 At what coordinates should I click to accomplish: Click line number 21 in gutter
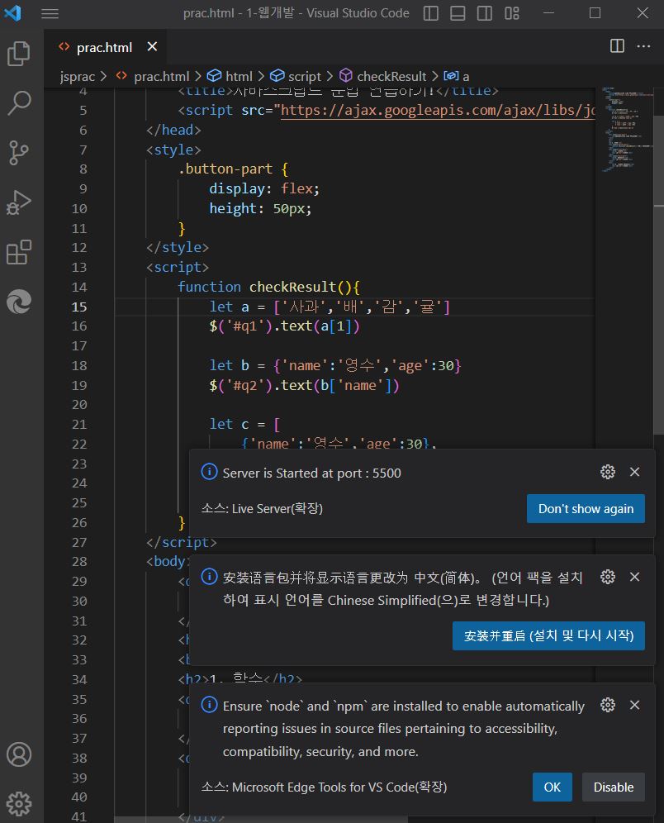click(x=79, y=424)
